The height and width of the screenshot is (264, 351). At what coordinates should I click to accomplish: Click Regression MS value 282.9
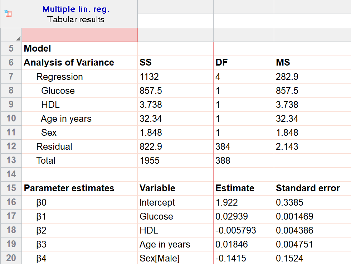(x=287, y=77)
